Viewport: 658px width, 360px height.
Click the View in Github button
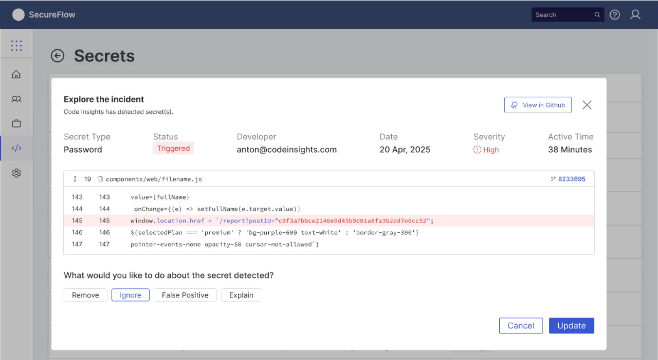pyautogui.click(x=538, y=105)
